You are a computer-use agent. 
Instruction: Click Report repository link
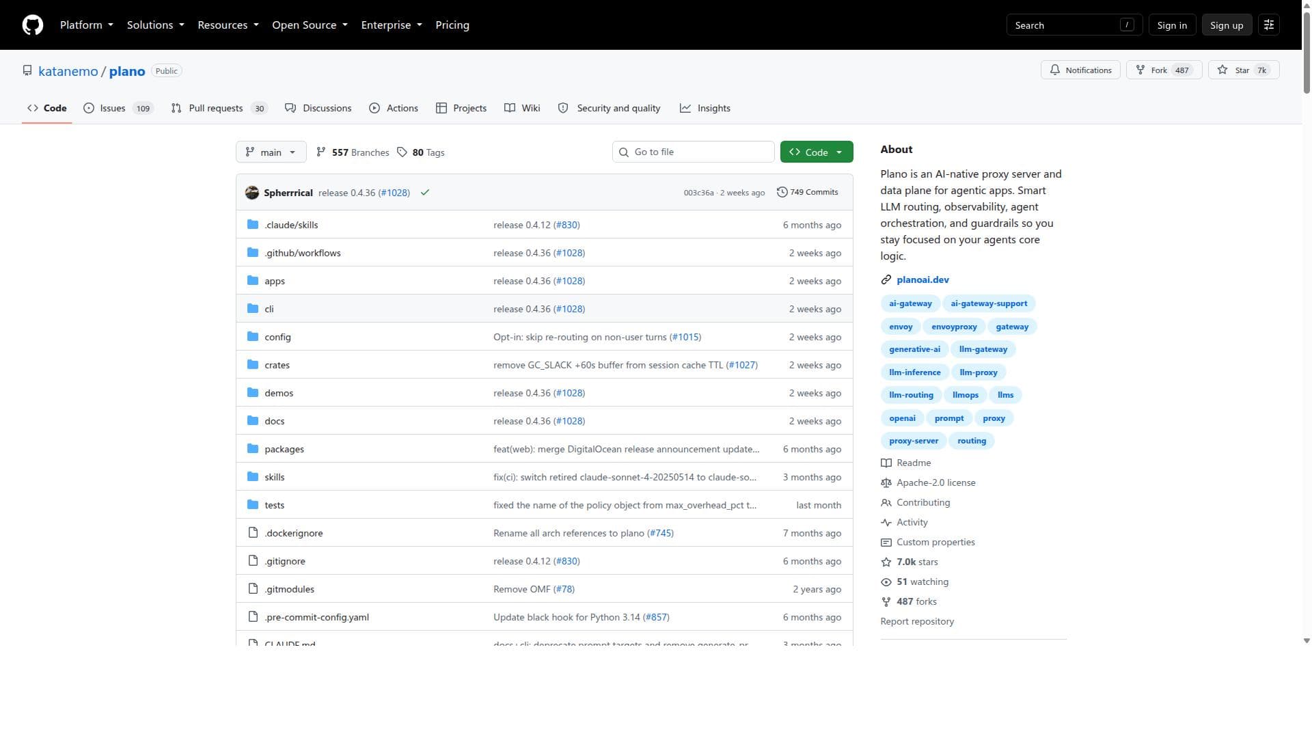pyautogui.click(x=917, y=622)
